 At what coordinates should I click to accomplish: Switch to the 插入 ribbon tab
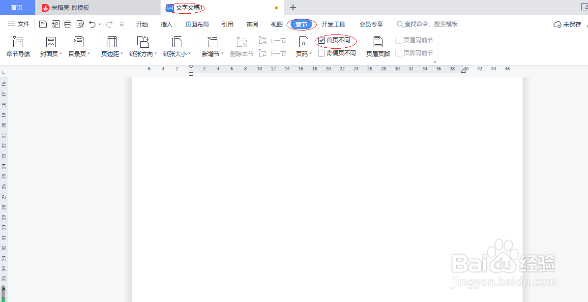[166, 24]
